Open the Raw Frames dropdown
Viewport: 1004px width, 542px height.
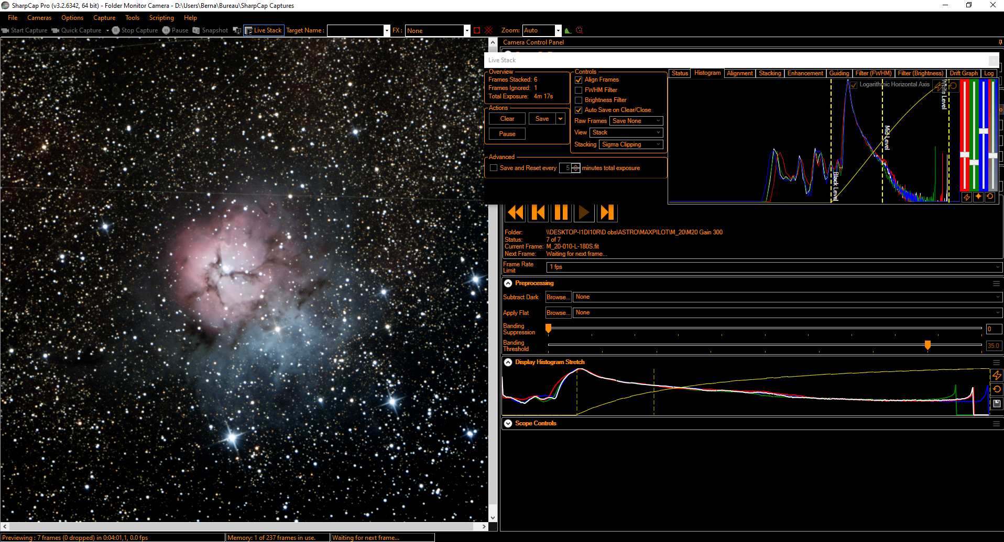636,121
